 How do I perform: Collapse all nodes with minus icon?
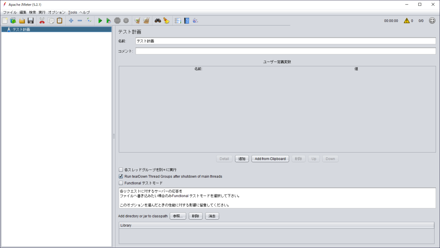80,21
